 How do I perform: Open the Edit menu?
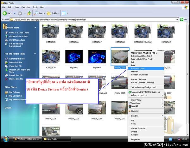pos(10,7)
